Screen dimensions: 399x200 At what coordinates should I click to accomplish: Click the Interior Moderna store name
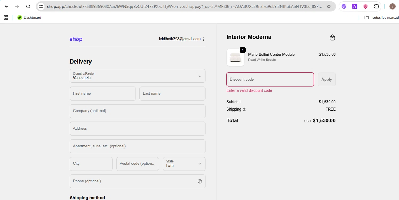pyautogui.click(x=249, y=37)
